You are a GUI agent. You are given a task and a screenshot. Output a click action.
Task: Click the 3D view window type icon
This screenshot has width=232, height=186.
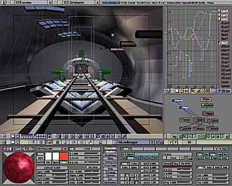click(4, 136)
